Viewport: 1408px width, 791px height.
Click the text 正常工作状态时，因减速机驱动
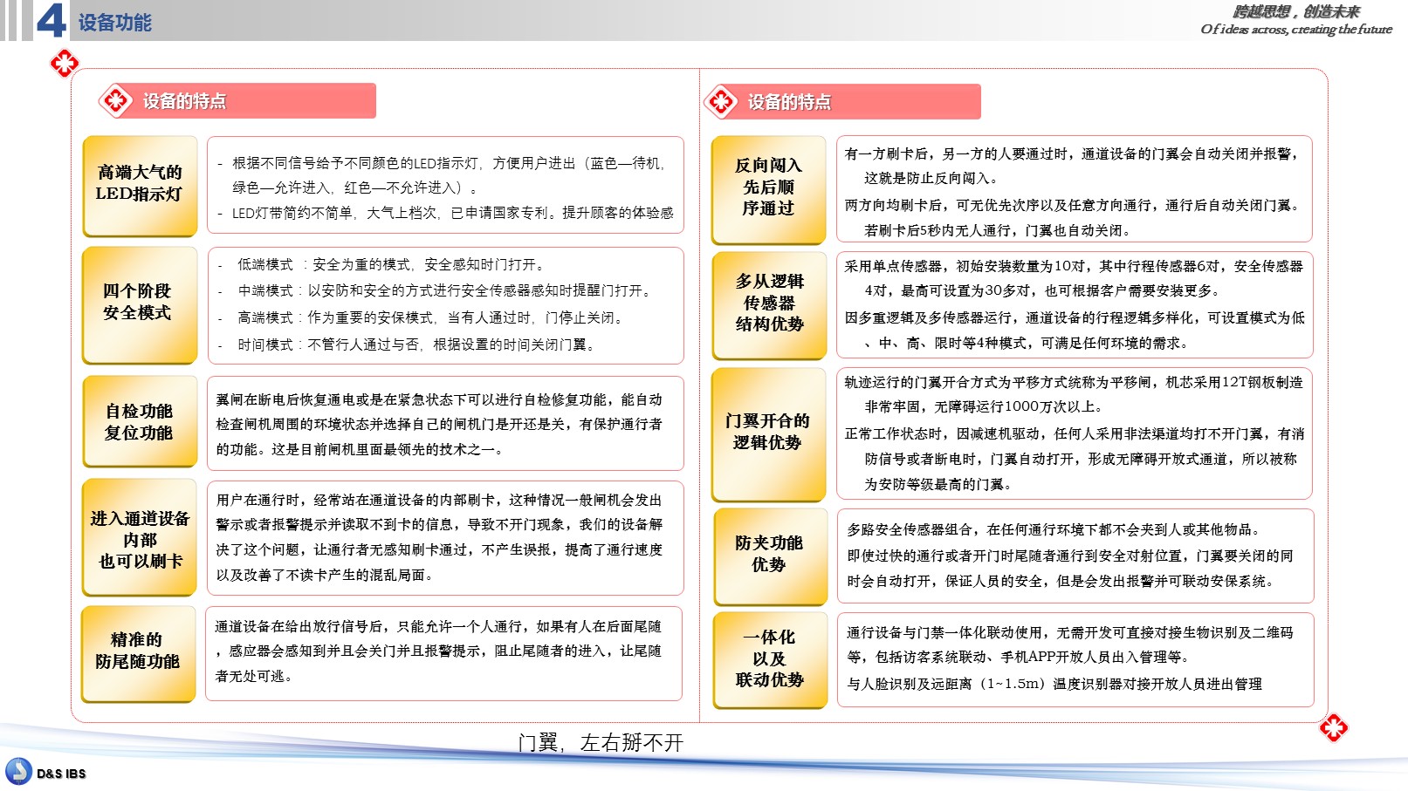click(x=1075, y=459)
